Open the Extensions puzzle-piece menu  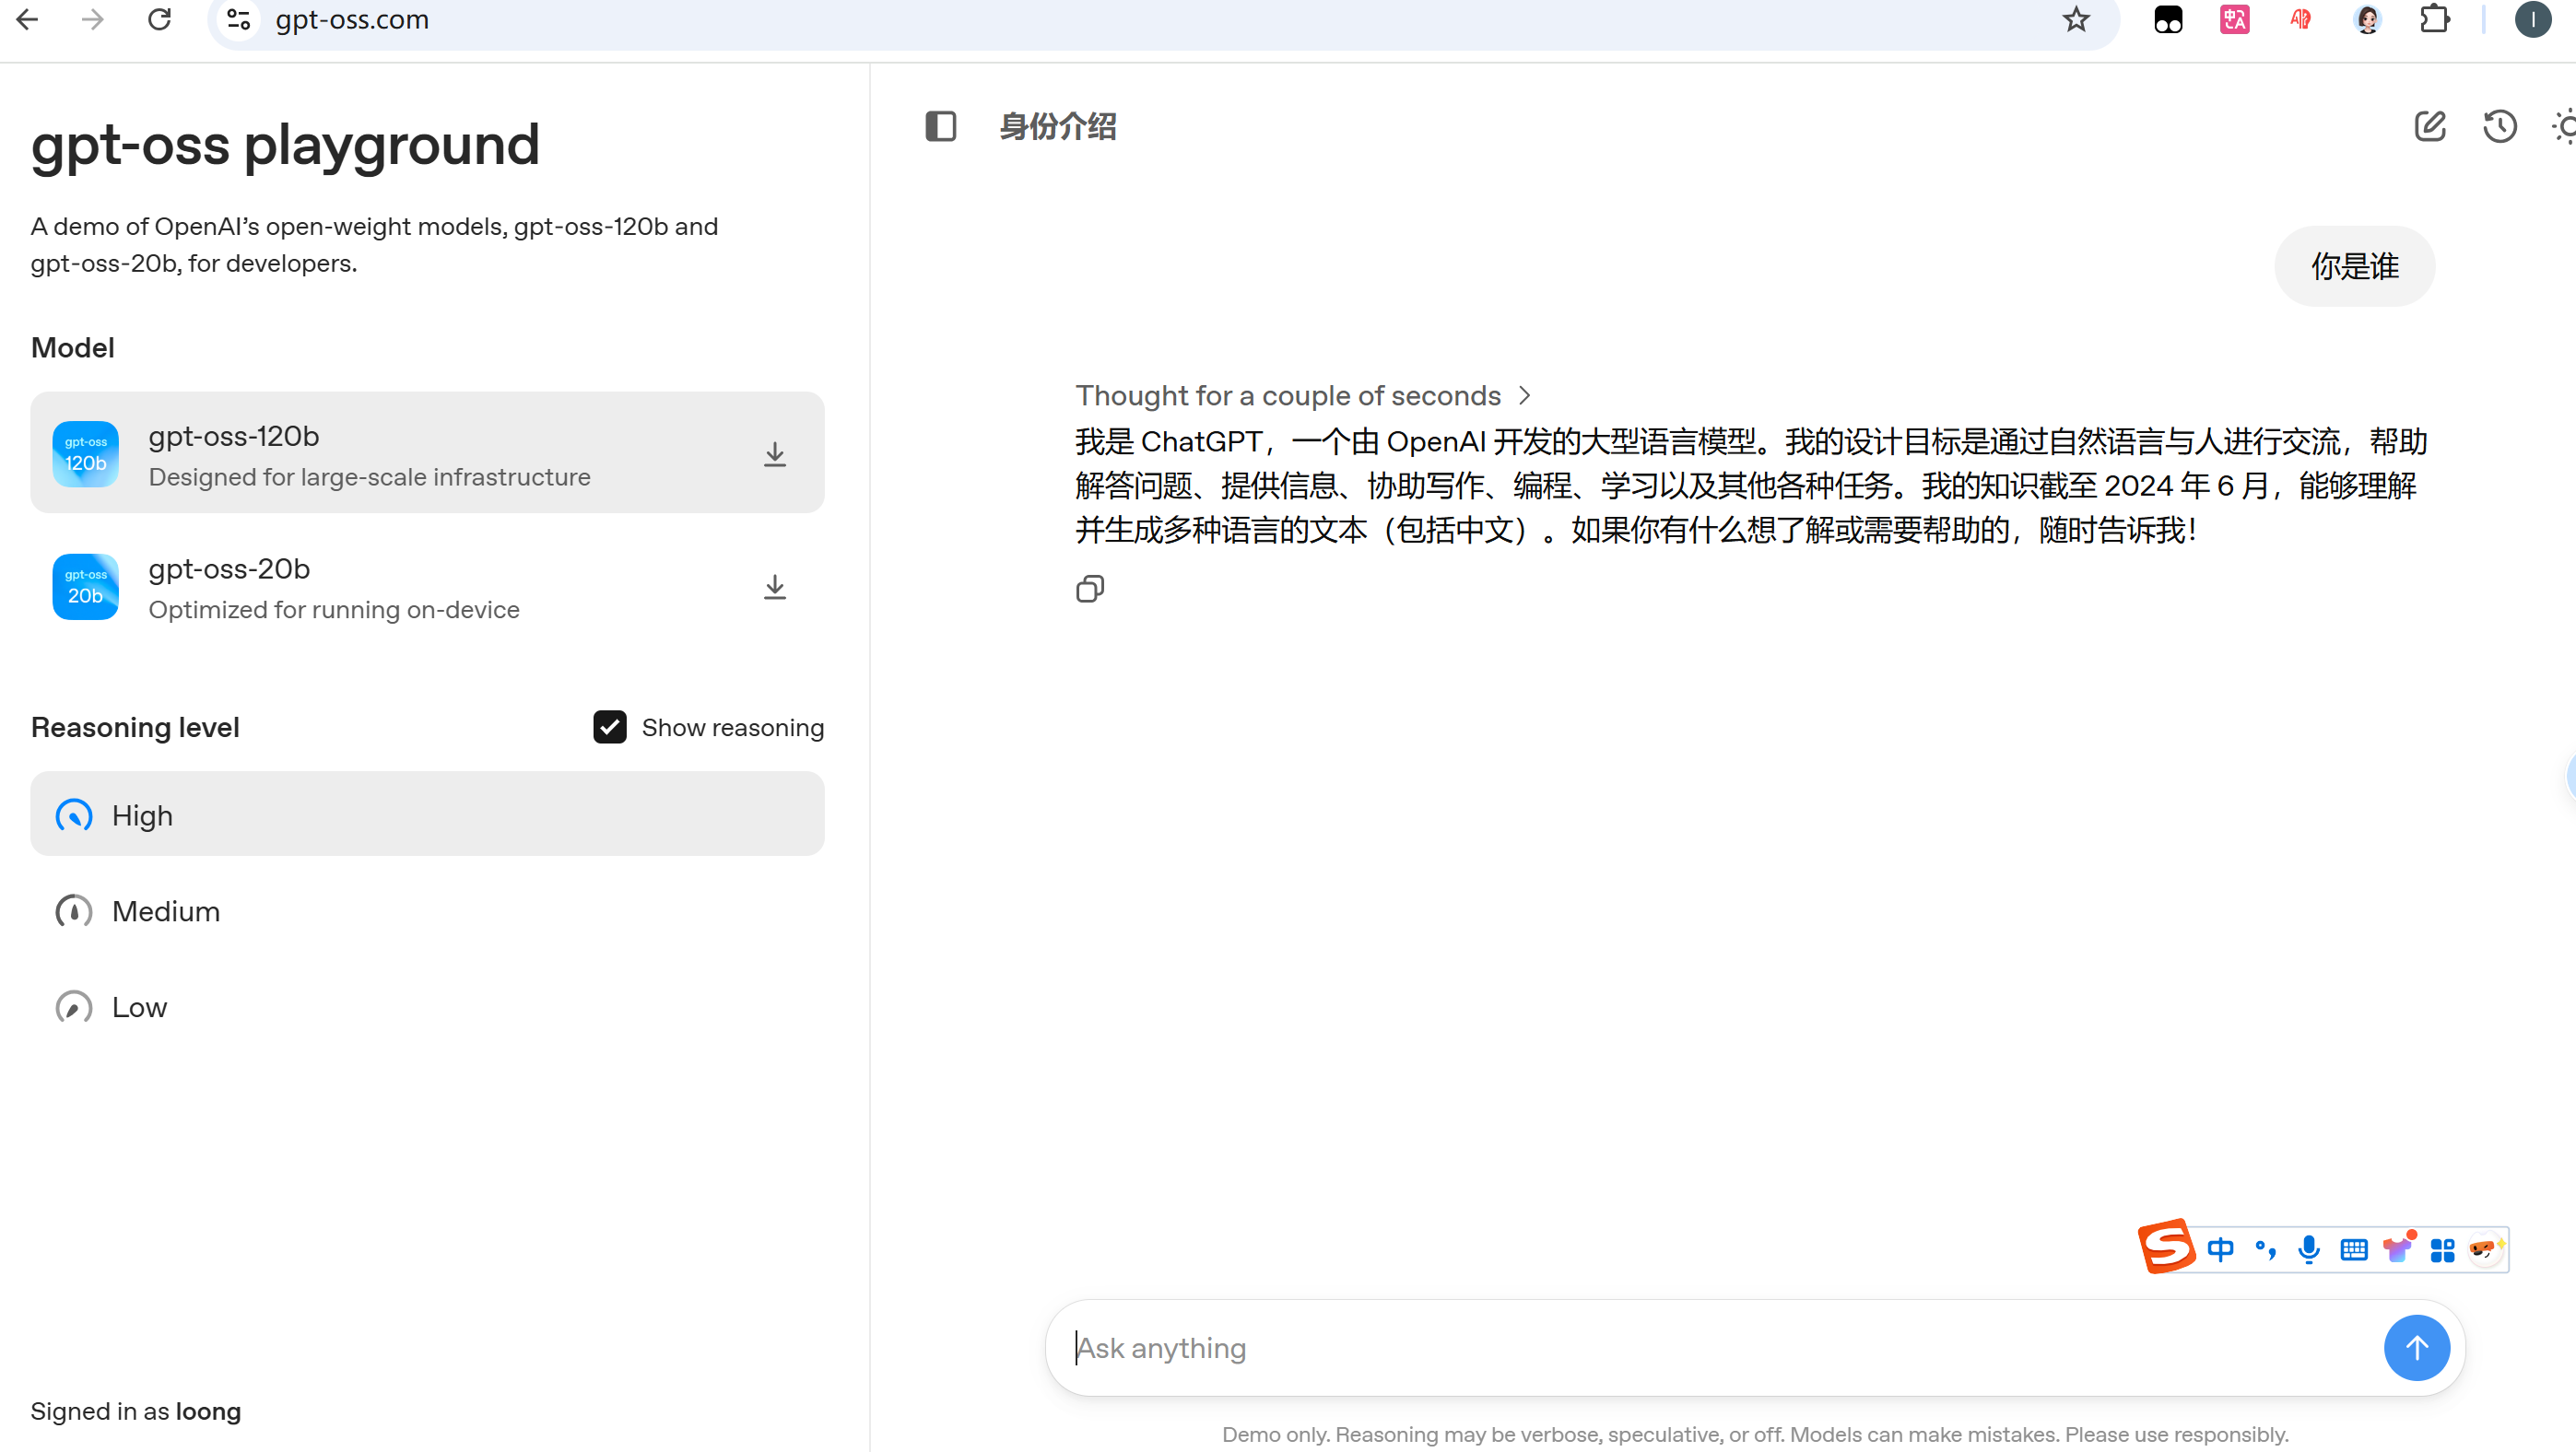[x=2434, y=19]
